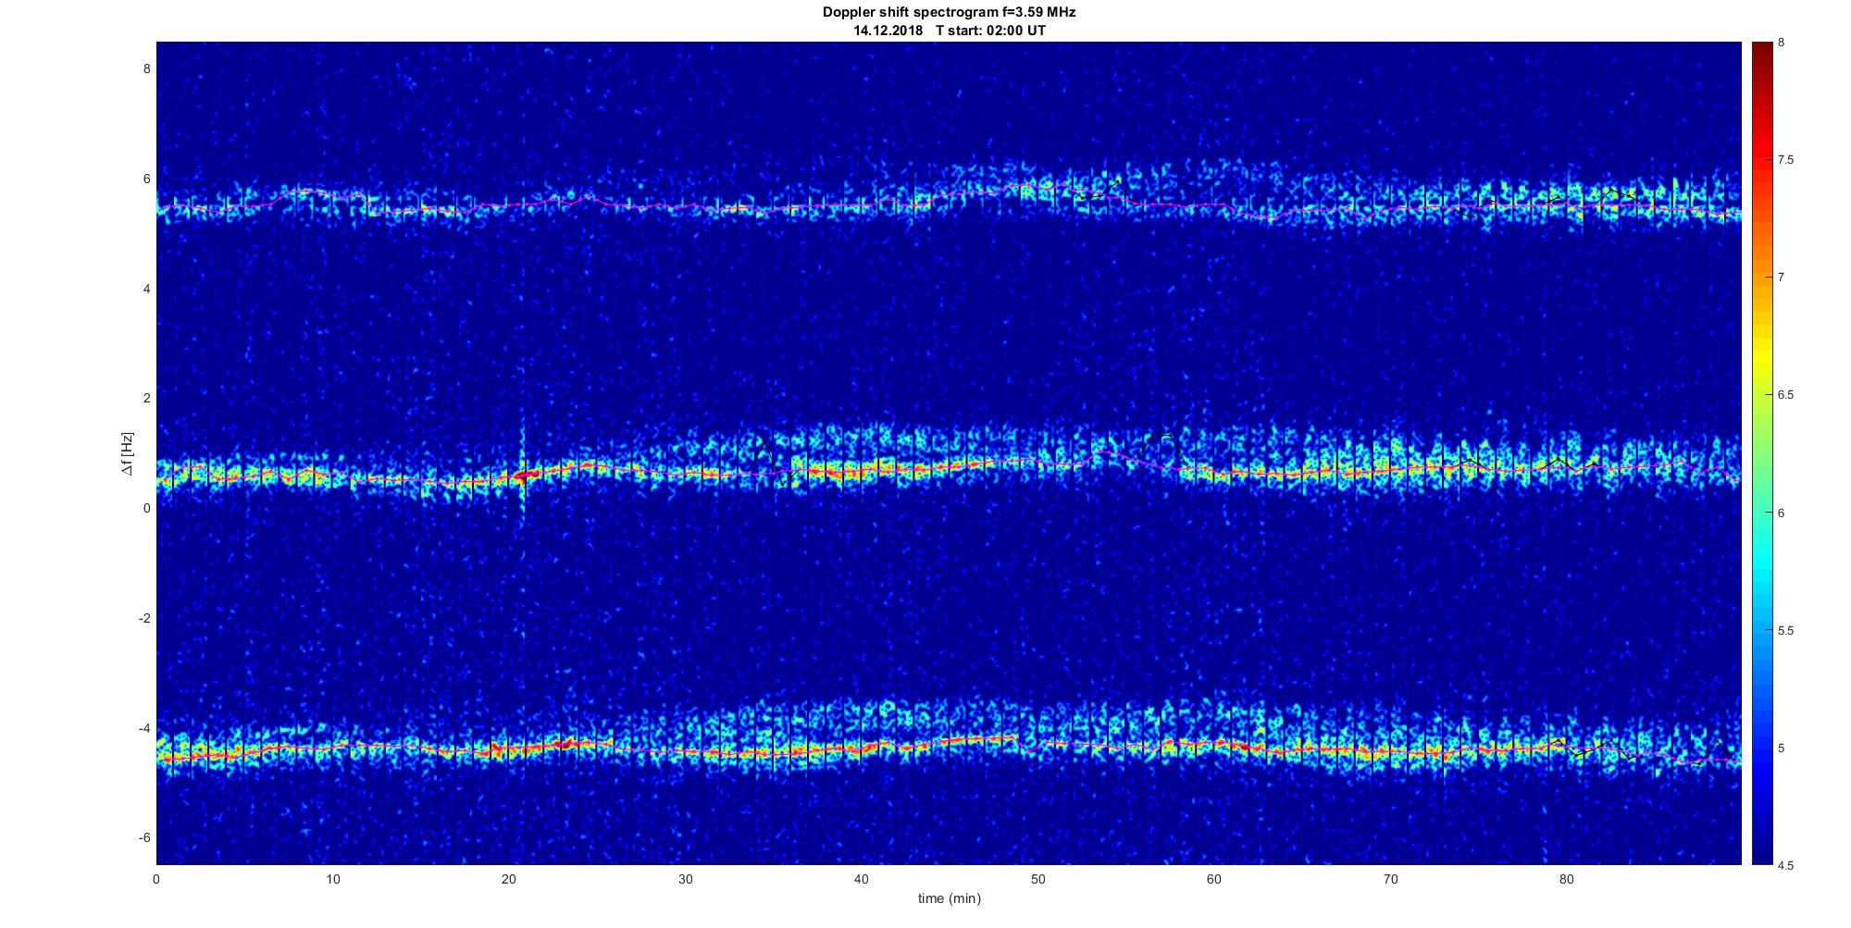Click the colorbar tick label '6.5'

tap(1786, 395)
